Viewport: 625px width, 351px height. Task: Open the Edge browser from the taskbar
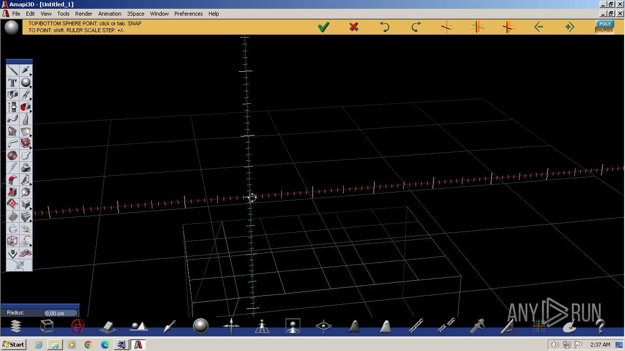[105, 345]
